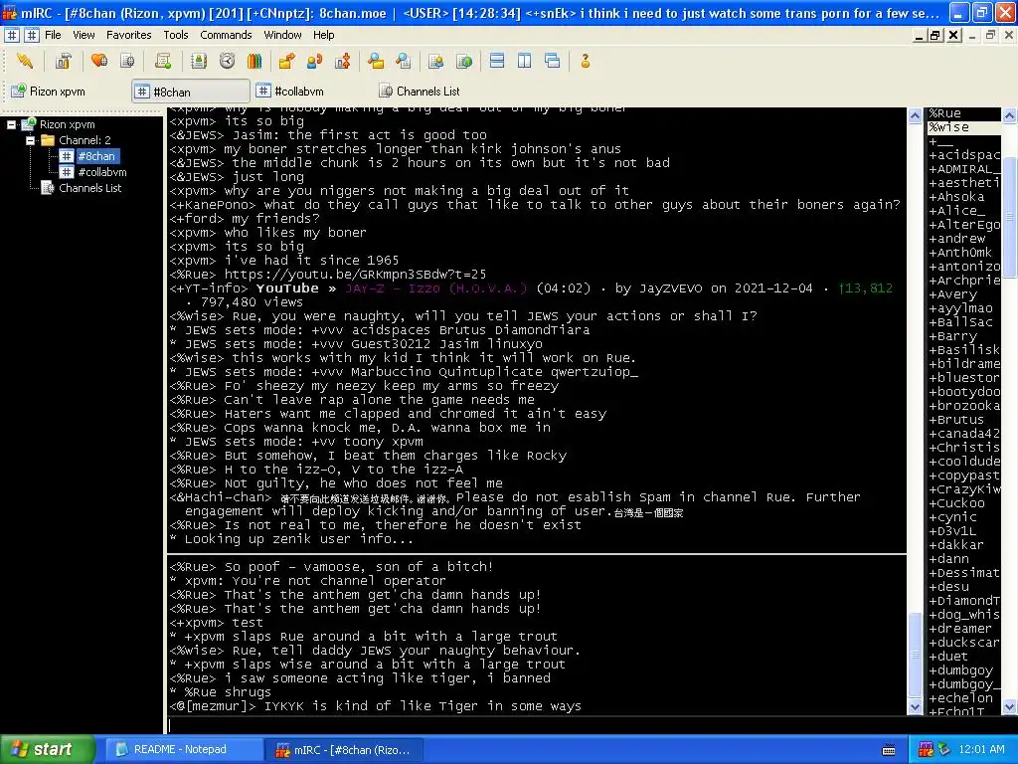This screenshot has height=764, width=1018.
Task: Click the Help/About question mark toolbar icon
Action: pyautogui.click(x=585, y=61)
